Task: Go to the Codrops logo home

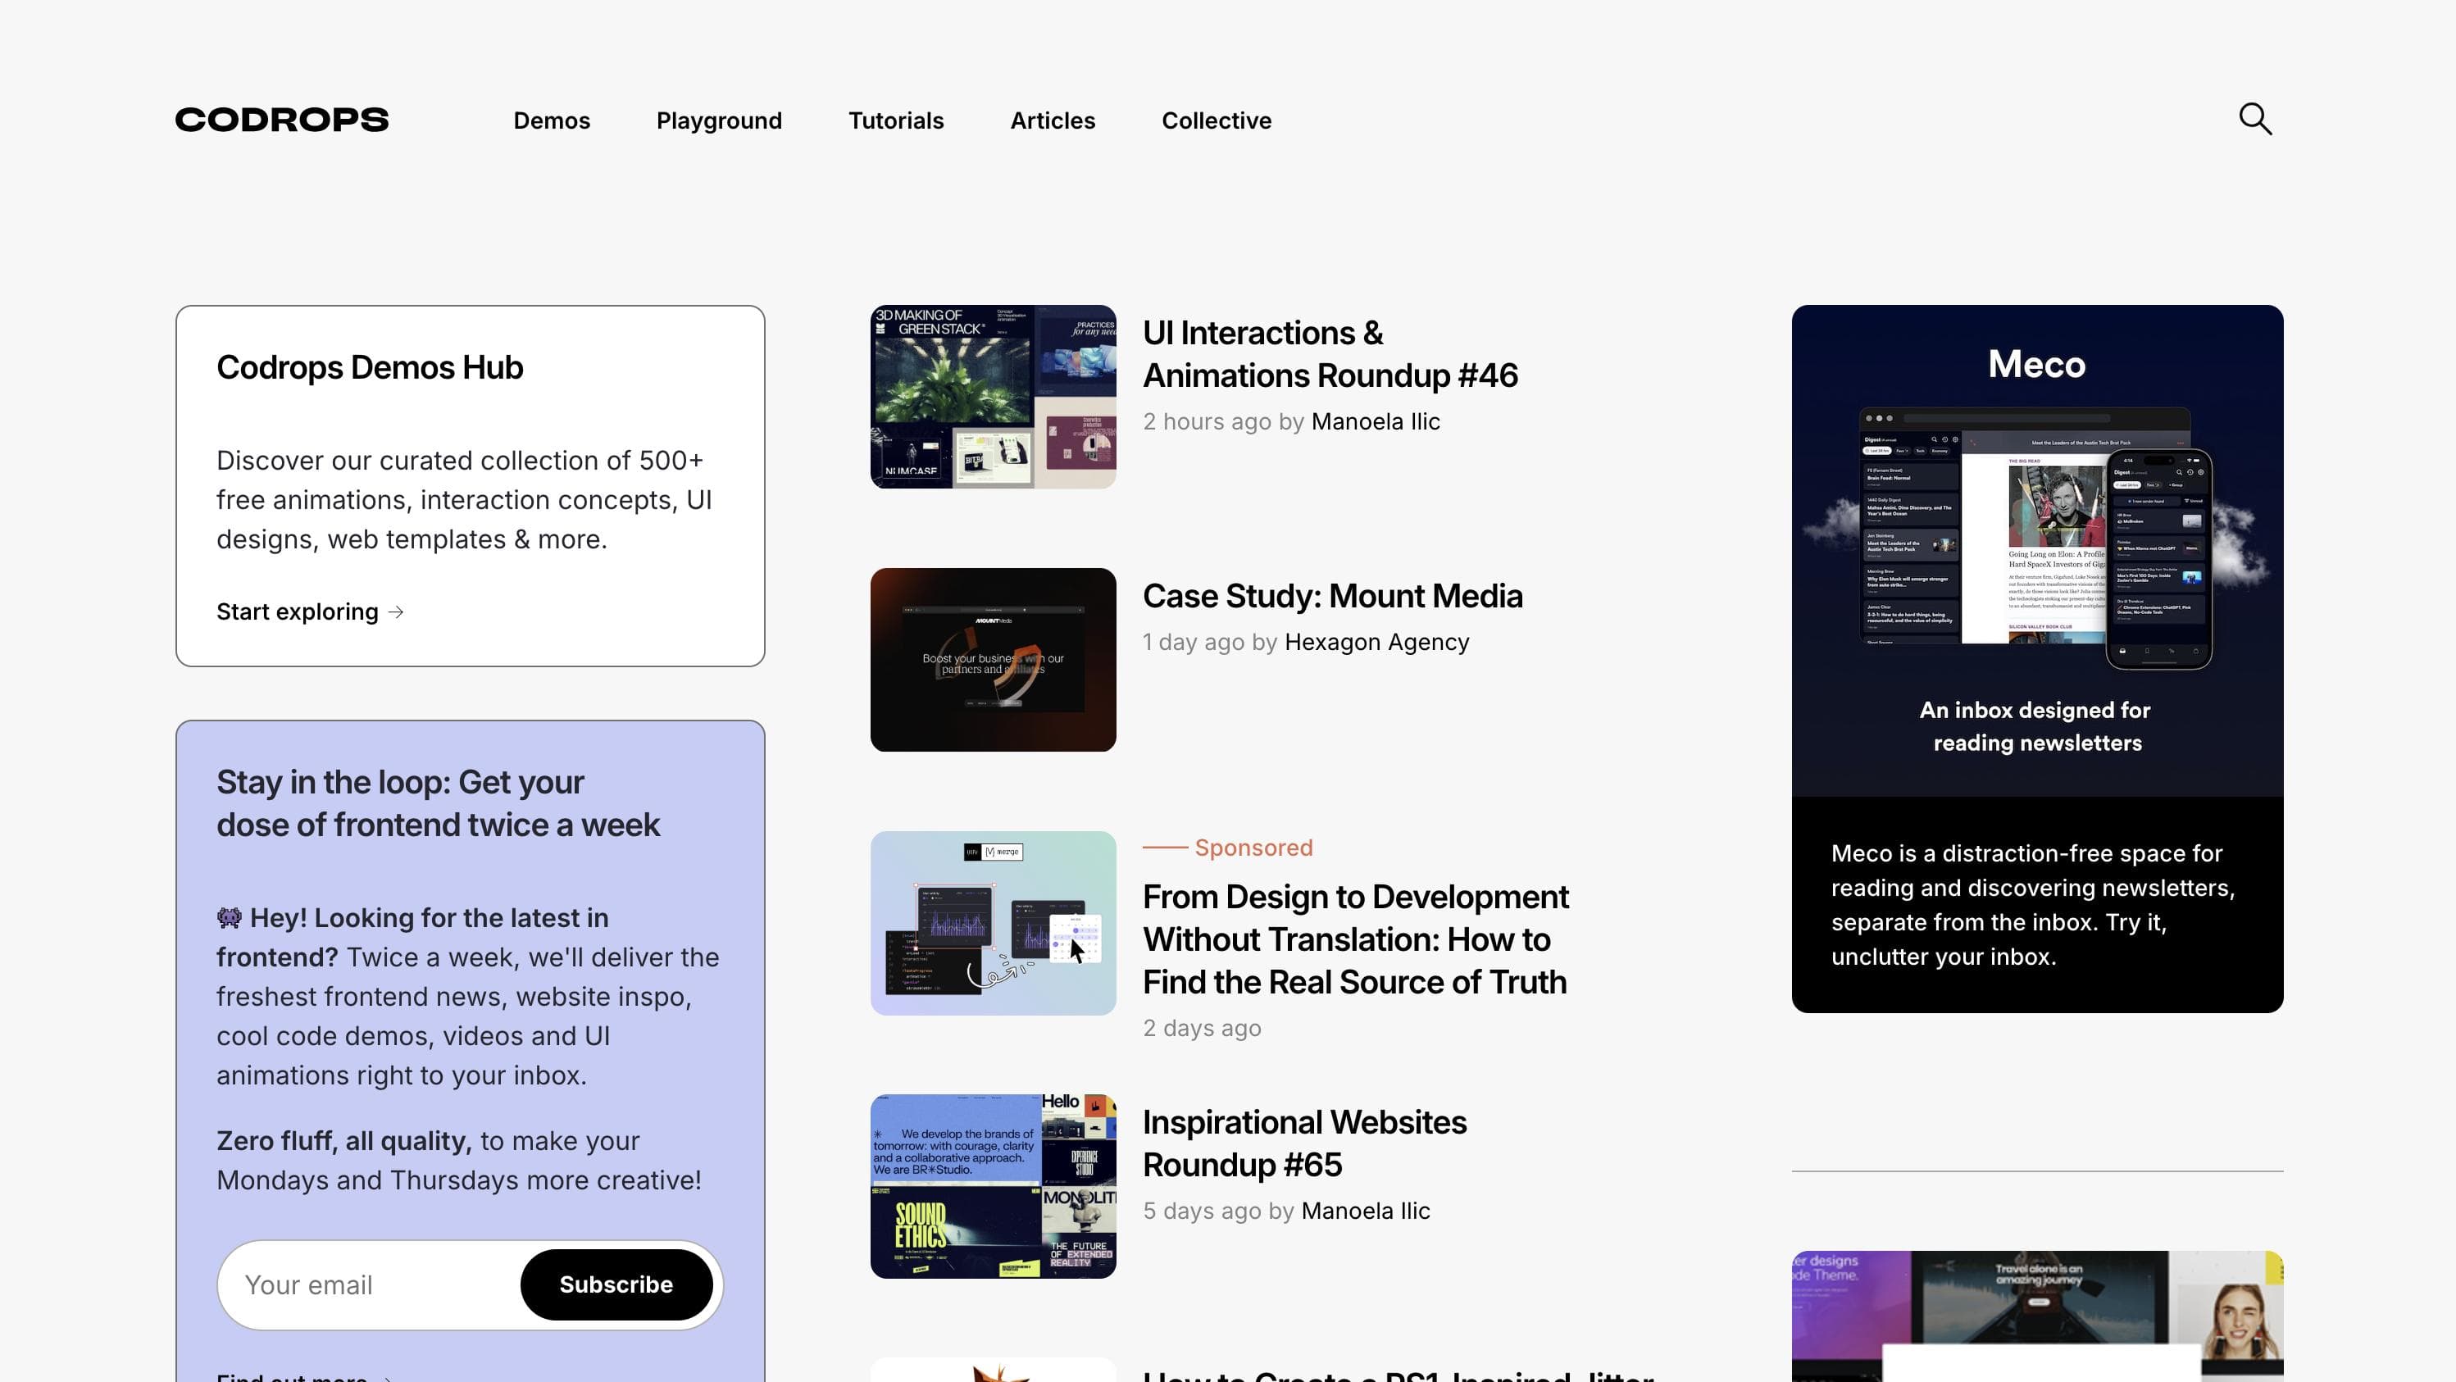Action: click(x=282, y=120)
